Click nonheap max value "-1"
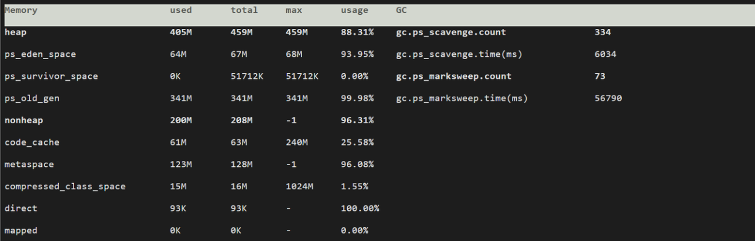The height and width of the screenshot is (241, 755). (x=292, y=121)
